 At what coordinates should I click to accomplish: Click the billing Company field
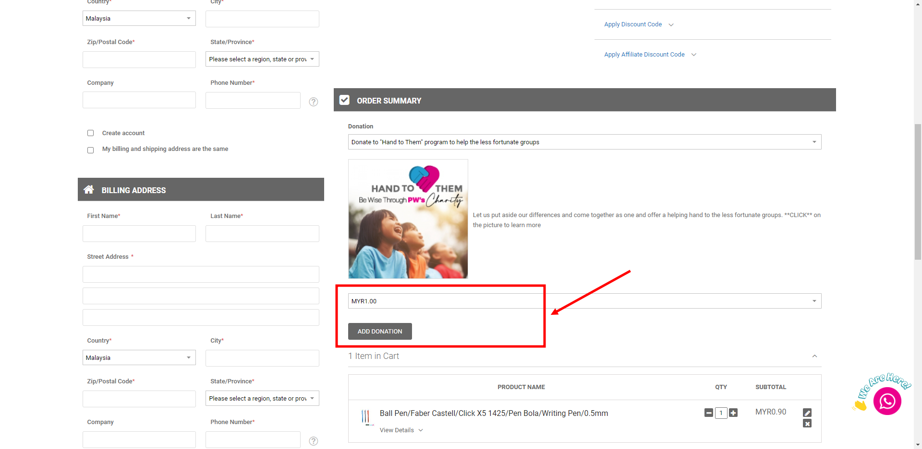click(139, 439)
